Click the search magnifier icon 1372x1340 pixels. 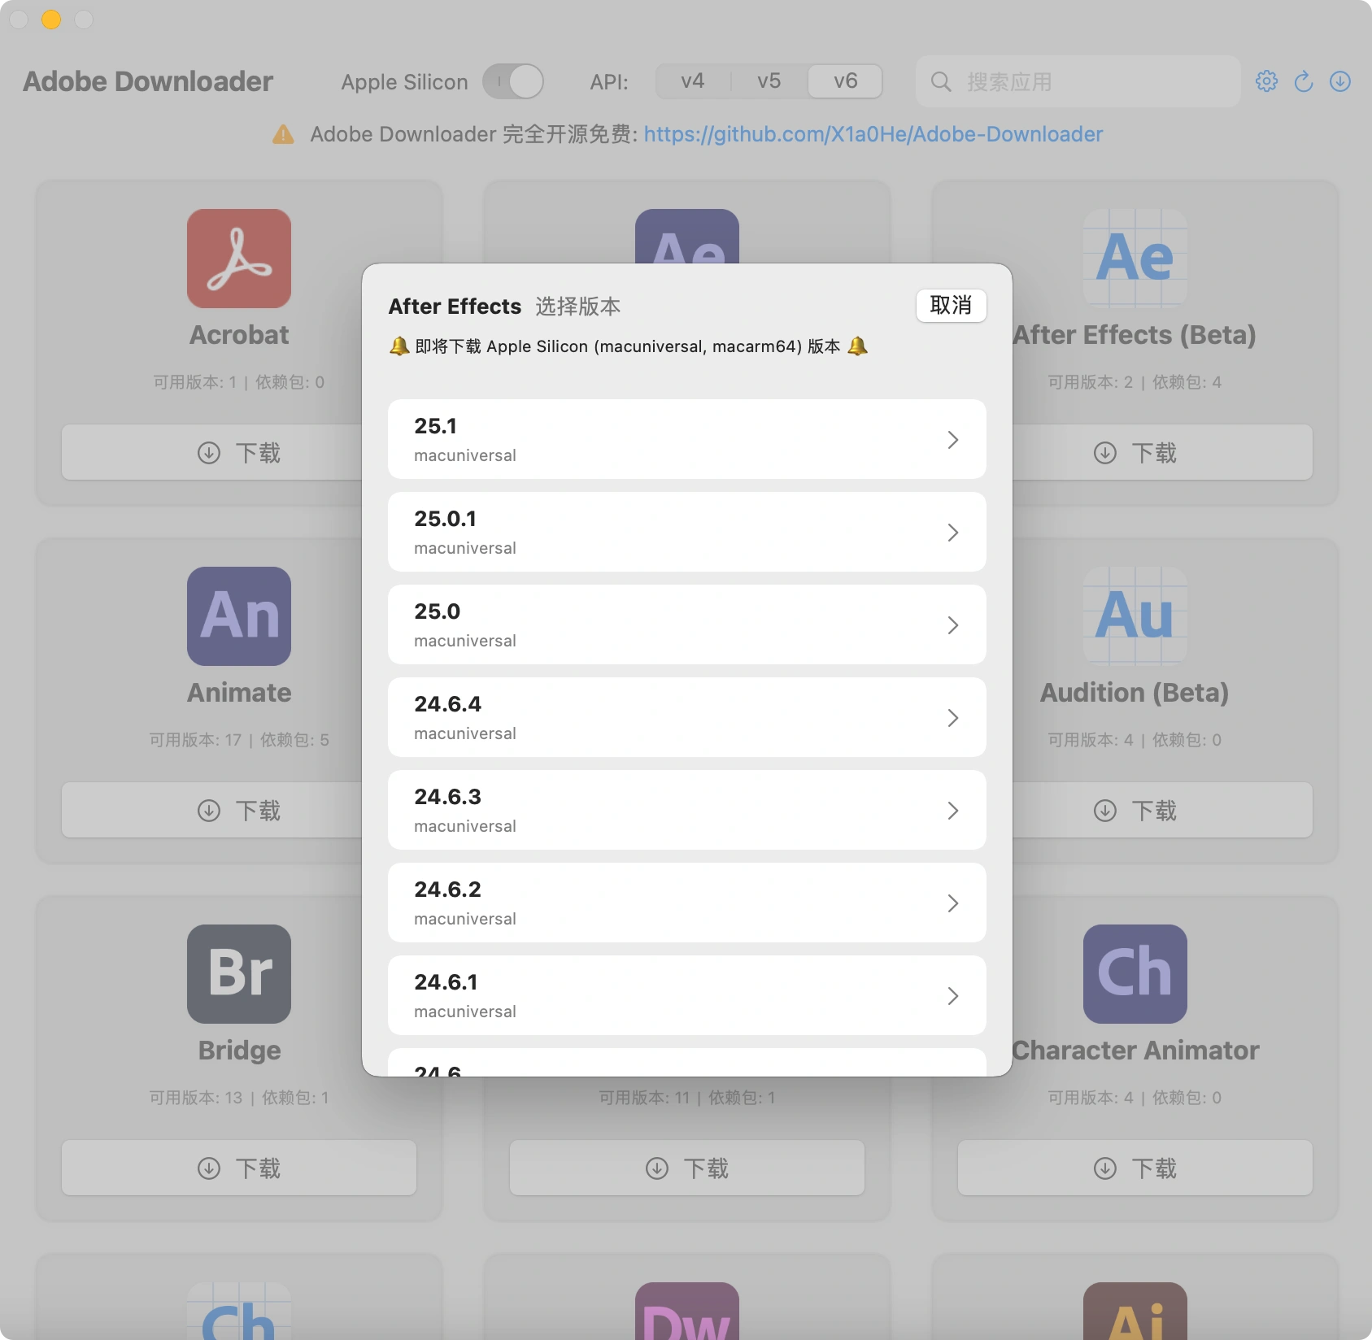941,81
